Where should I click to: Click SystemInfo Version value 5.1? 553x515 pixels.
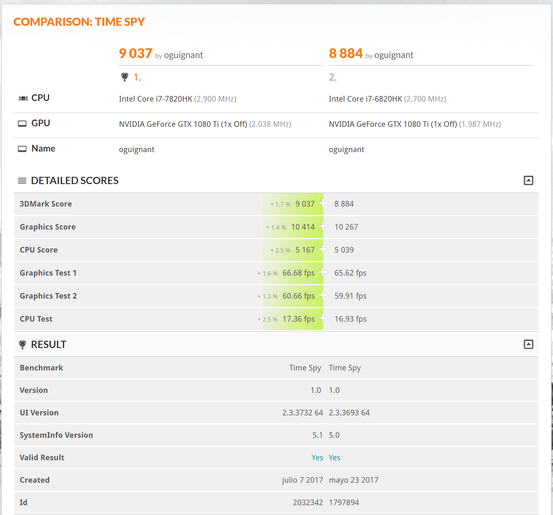coord(318,435)
